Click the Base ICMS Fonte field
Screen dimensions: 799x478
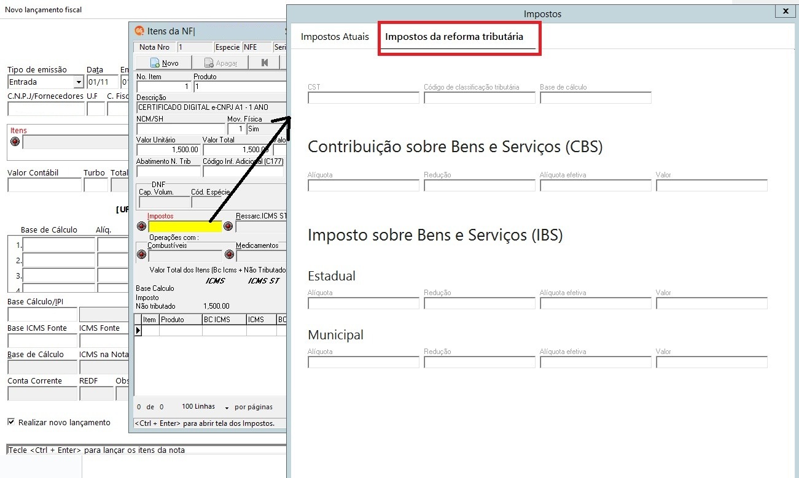pos(42,341)
